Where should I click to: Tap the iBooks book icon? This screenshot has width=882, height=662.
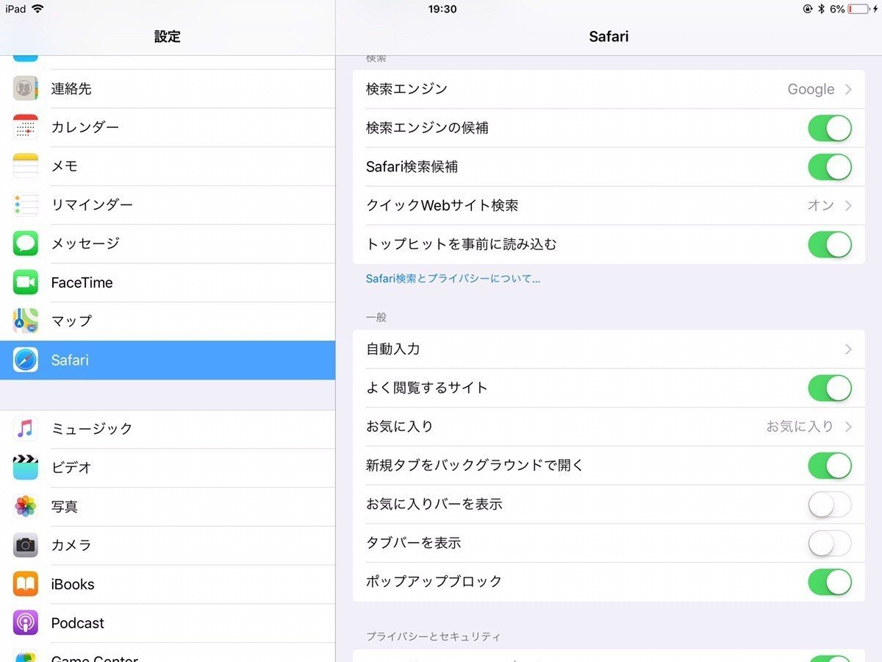[x=26, y=584]
